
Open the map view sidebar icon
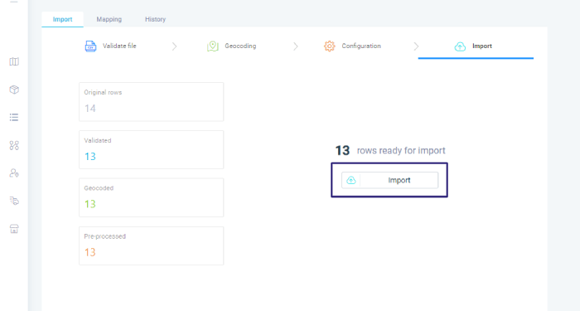tap(14, 61)
